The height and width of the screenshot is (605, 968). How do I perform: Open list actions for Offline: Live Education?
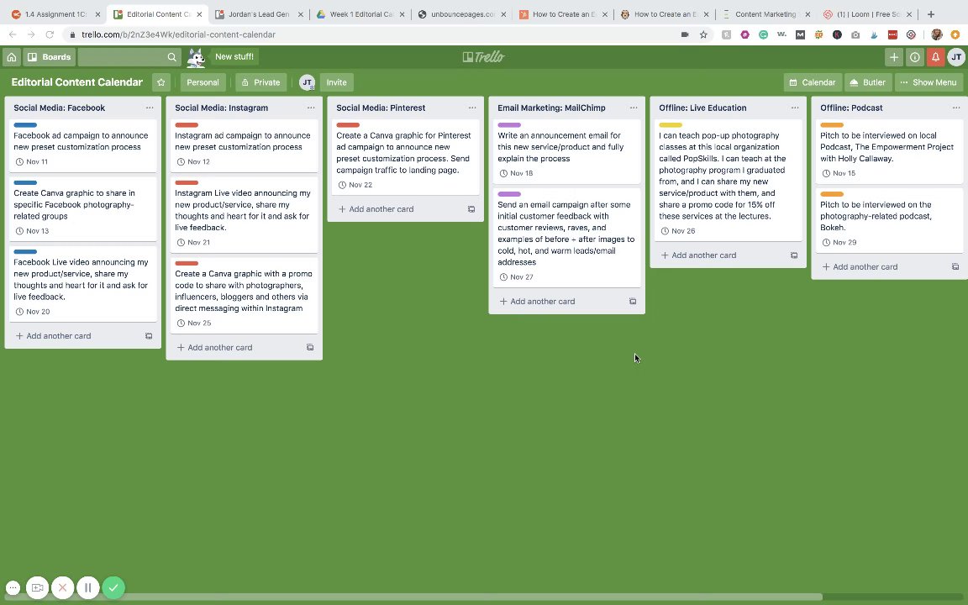795,108
